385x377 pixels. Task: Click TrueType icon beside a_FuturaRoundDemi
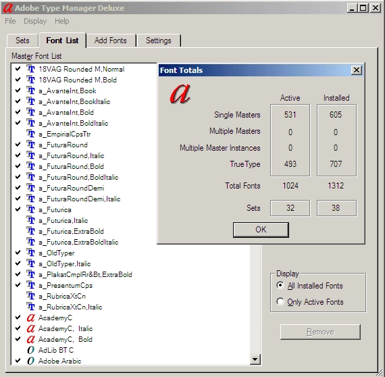pos(30,188)
